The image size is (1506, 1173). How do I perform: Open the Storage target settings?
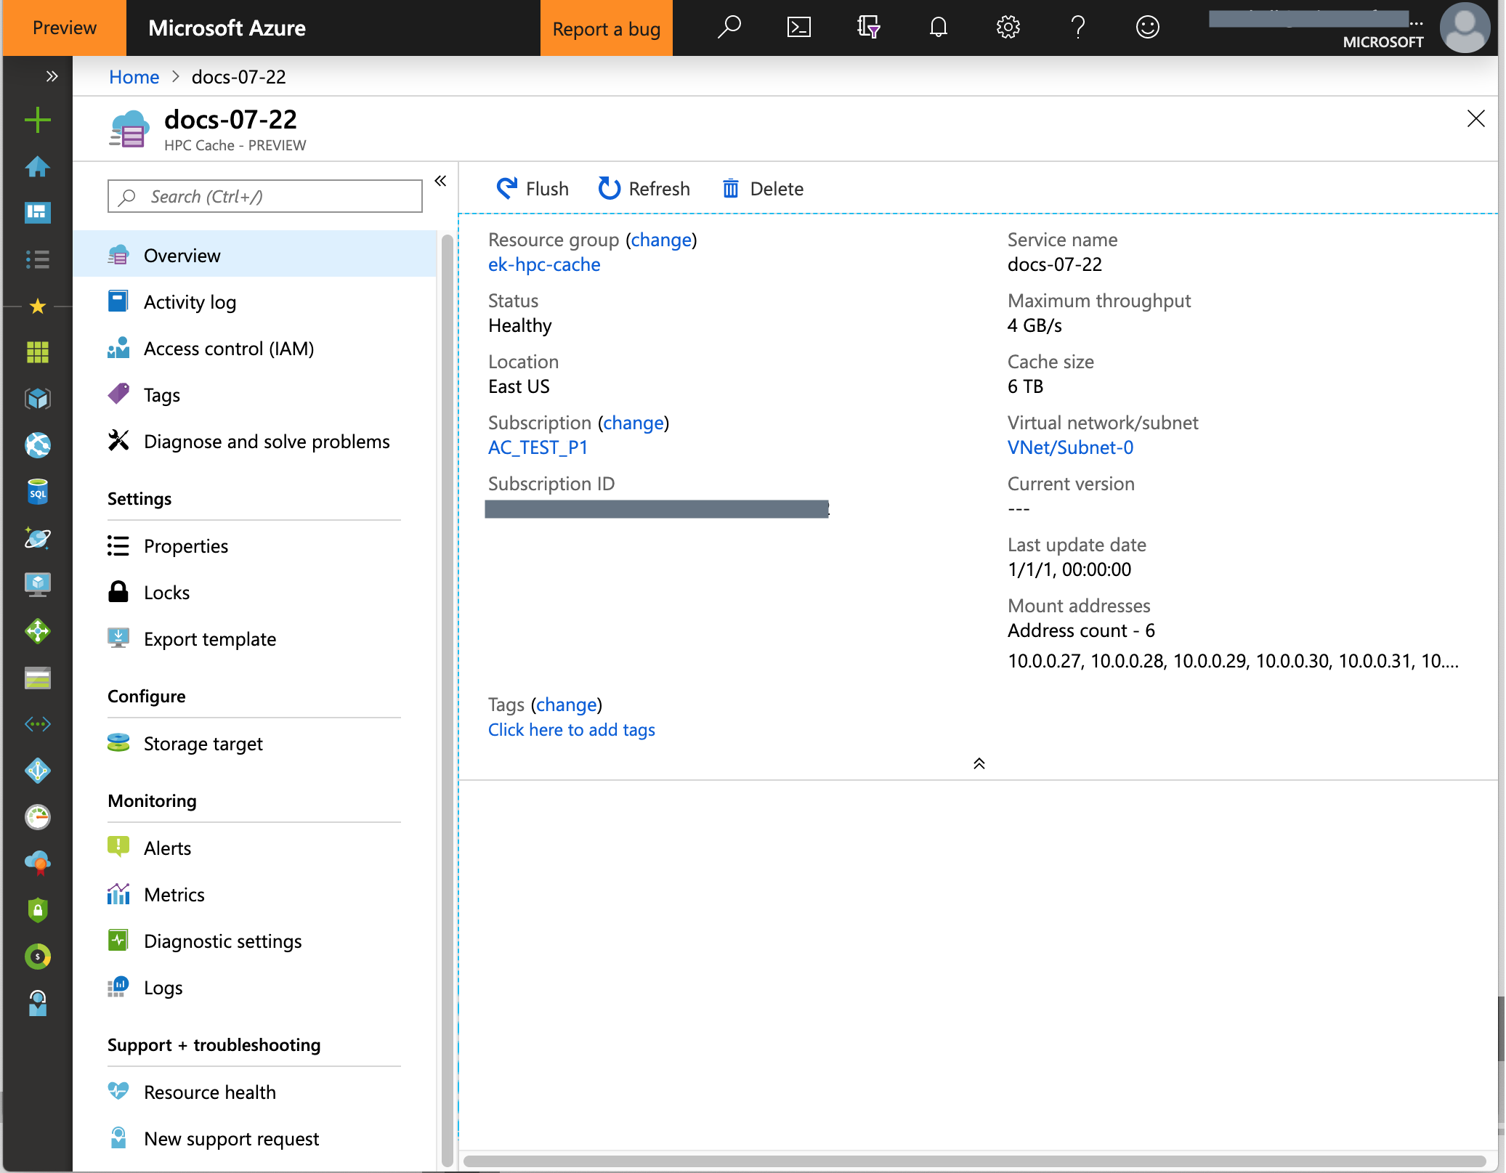(x=203, y=743)
